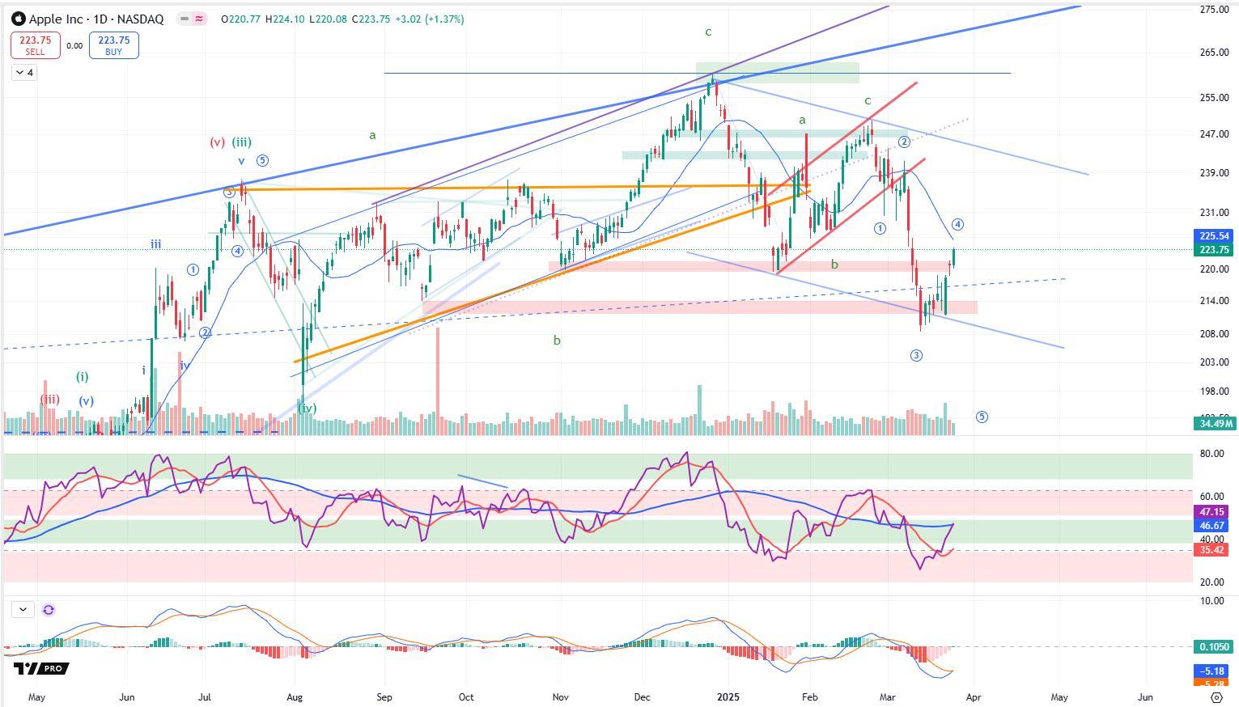Image resolution: width=1239 pixels, height=707 pixels.
Task: Click the Apple logo symbol icon
Action: 19,19
